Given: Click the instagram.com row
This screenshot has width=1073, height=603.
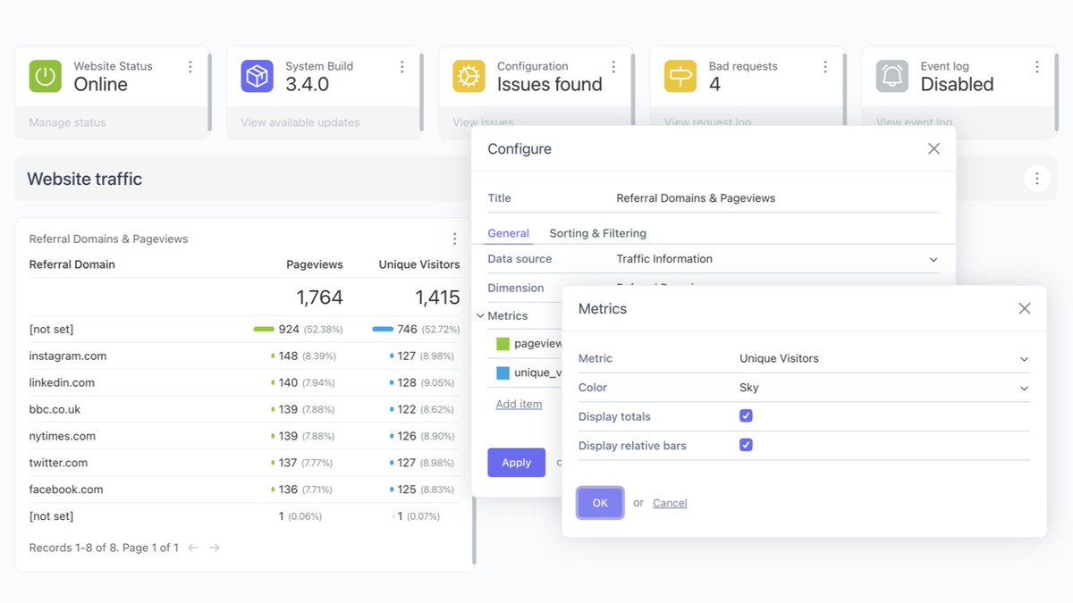Looking at the screenshot, I should coord(245,356).
